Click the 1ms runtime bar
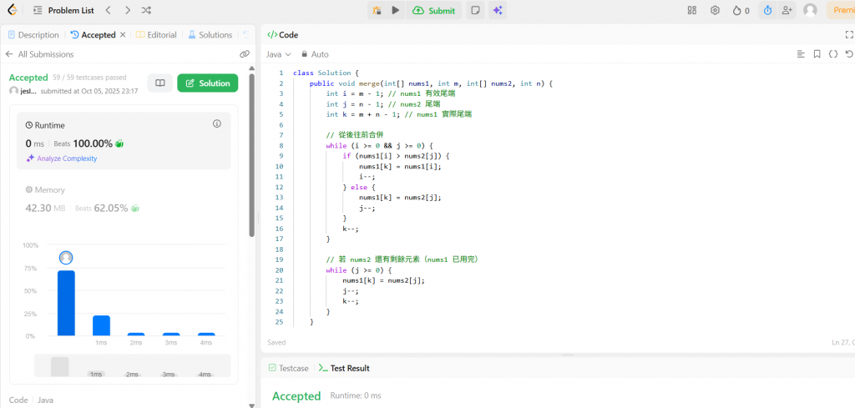Screen dimensions: 855x408 coord(101,325)
